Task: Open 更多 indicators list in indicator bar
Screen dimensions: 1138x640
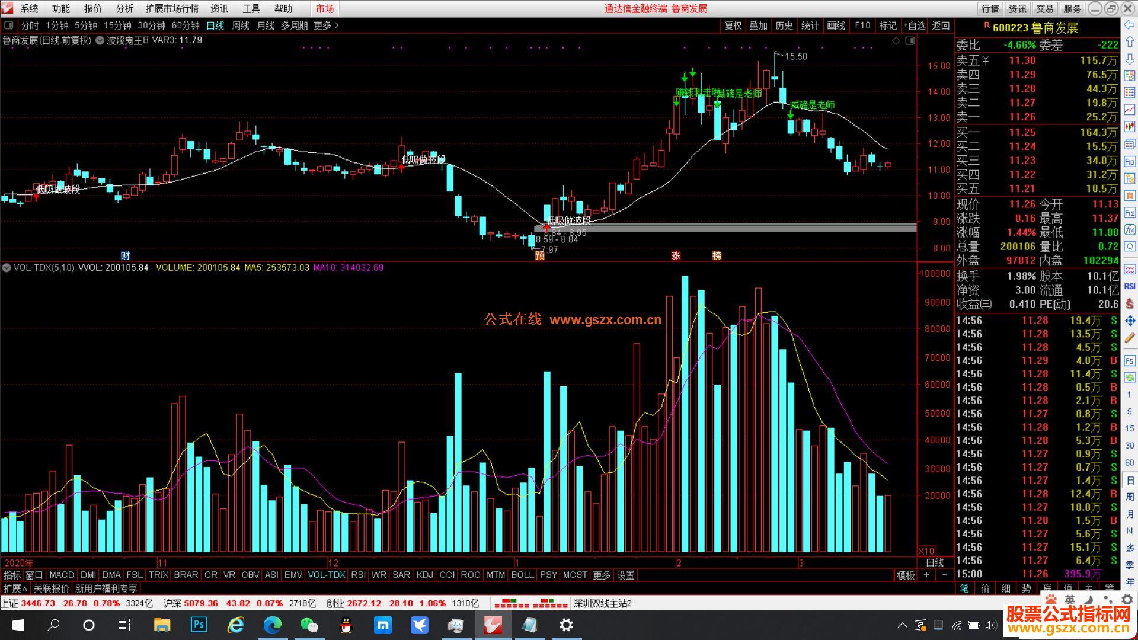Action: pos(601,575)
